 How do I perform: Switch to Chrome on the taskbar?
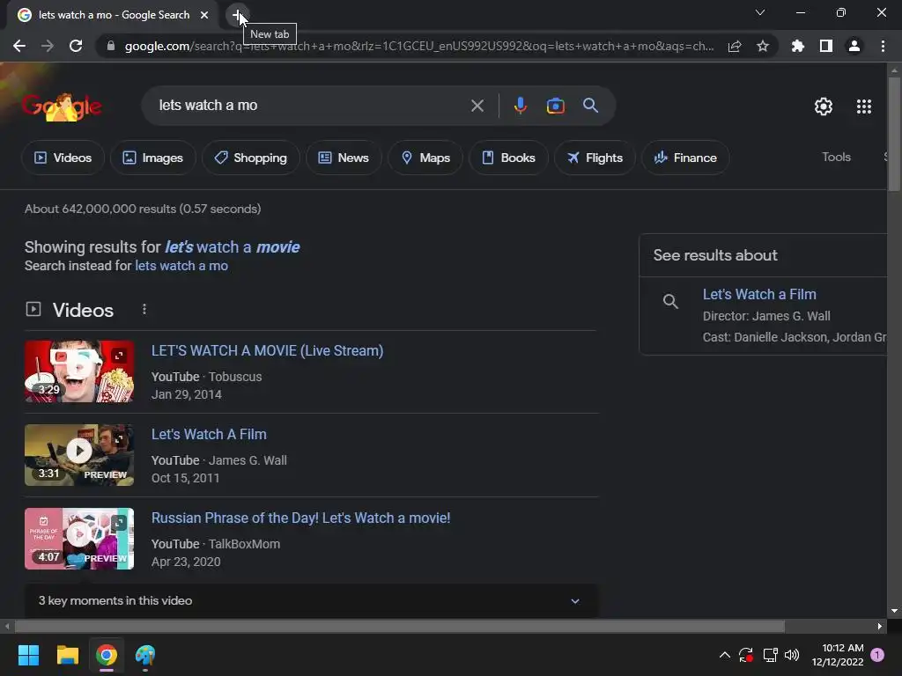click(107, 655)
